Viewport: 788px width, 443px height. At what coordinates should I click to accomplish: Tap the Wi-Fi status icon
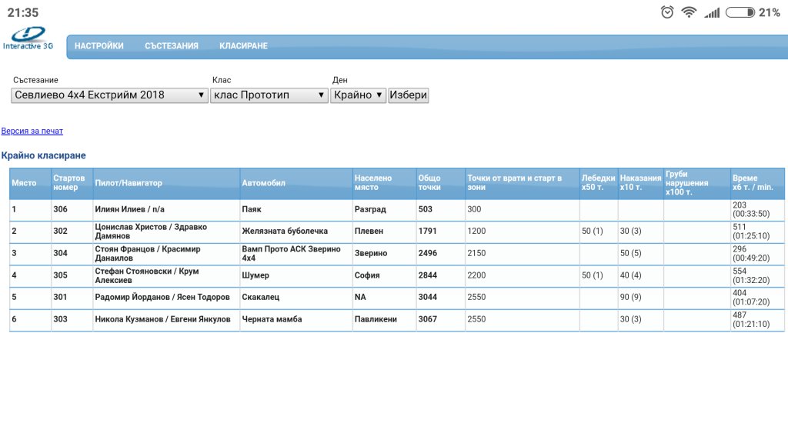[689, 12]
